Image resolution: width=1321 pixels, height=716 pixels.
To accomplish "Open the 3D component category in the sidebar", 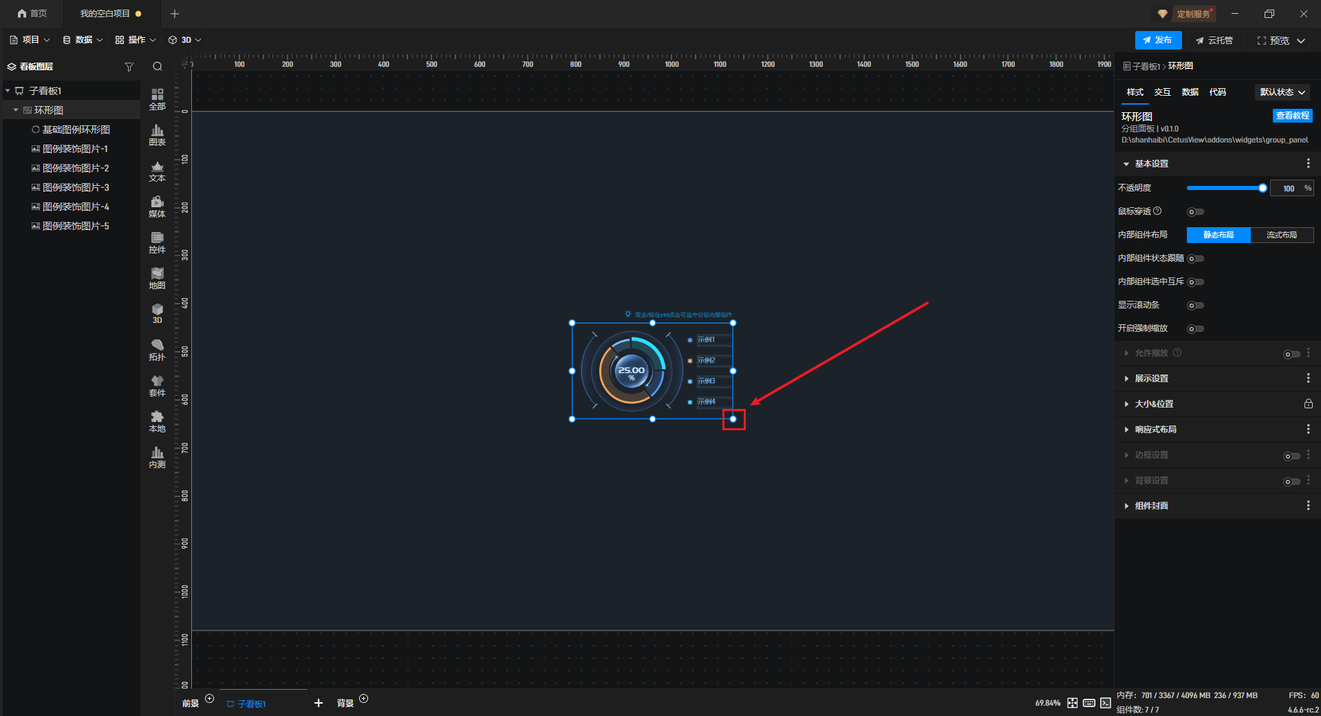I will coord(158,314).
